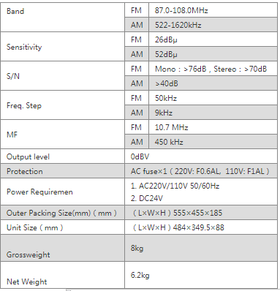
Task: Click the 10.7 MHz MF value
Action: pos(171,127)
